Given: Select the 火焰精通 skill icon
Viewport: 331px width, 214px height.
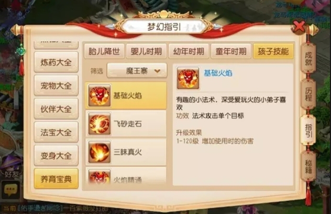Looking at the screenshot, I should point(100,177).
